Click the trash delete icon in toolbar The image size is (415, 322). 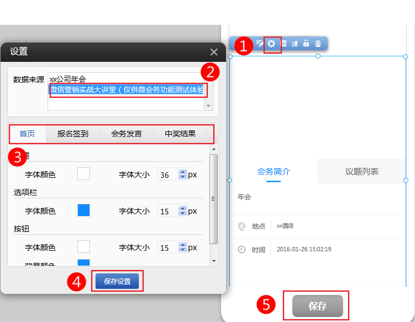[318, 44]
